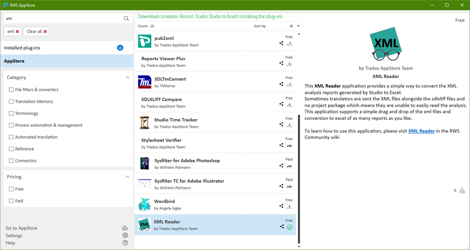Select the Wordbird entry
Image resolution: width=470 pixels, height=250 pixels.
click(215, 204)
